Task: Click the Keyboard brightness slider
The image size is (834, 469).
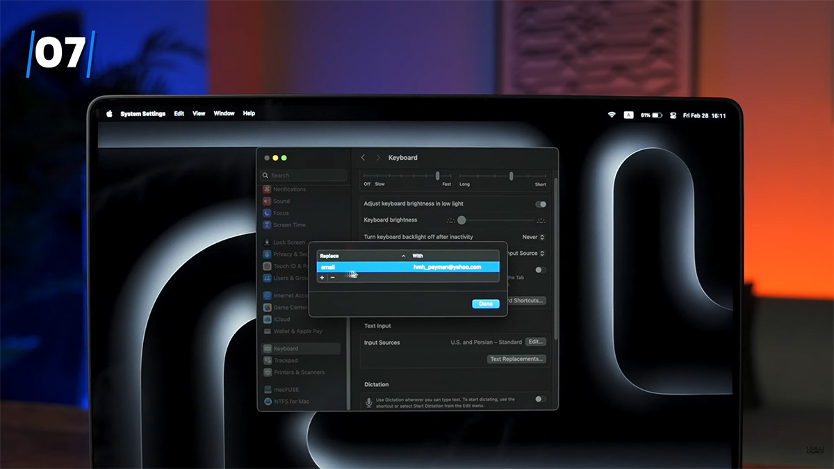Action: (496, 220)
